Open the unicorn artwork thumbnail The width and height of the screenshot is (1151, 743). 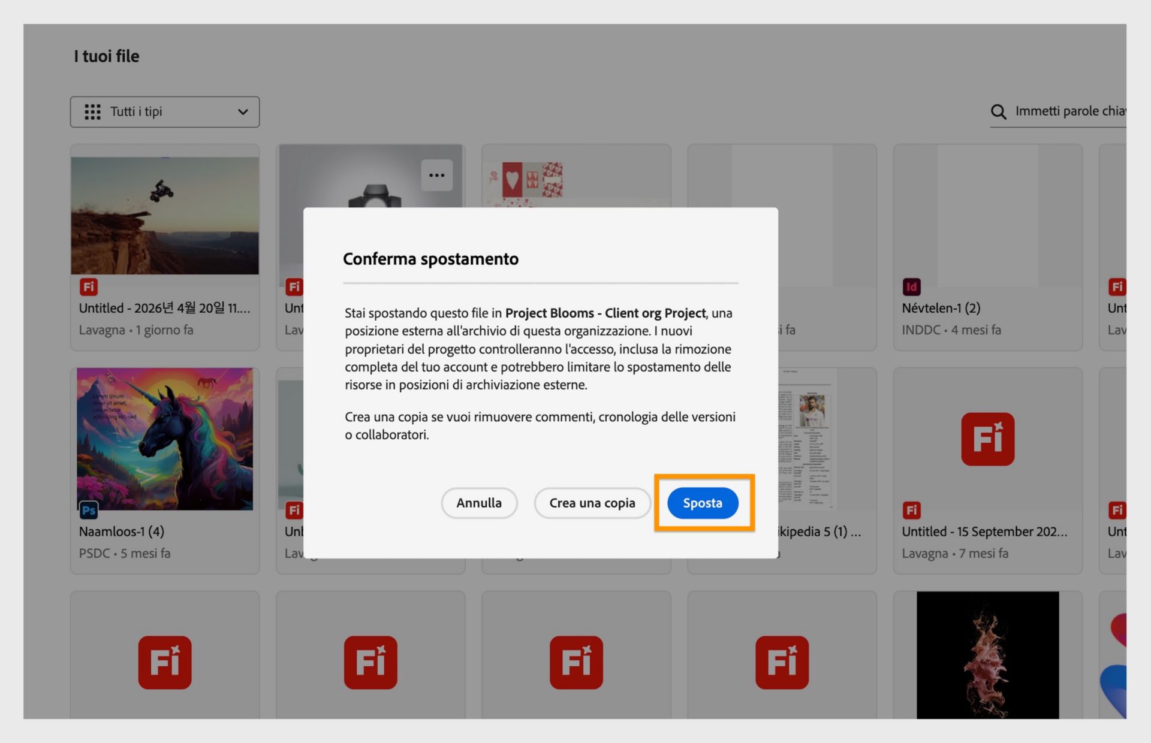pyautogui.click(x=165, y=439)
